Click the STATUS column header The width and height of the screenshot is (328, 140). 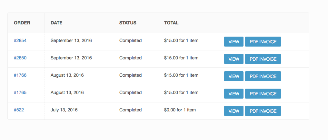pos(128,23)
